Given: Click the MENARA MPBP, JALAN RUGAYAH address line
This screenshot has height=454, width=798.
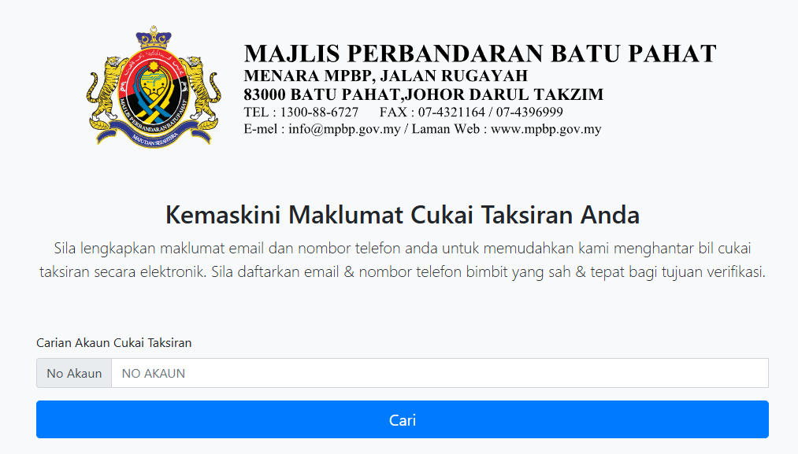Looking at the screenshot, I should [386, 76].
